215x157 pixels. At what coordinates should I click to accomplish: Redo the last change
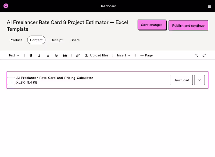pos(204,55)
